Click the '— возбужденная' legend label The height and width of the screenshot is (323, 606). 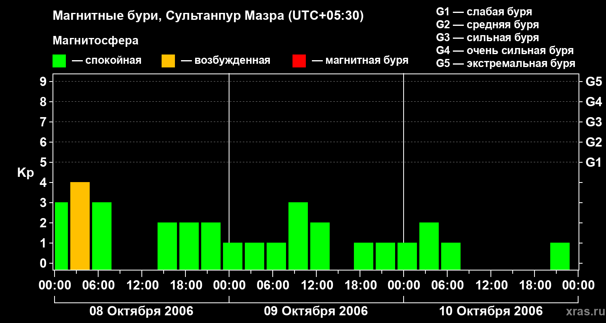coord(225,61)
